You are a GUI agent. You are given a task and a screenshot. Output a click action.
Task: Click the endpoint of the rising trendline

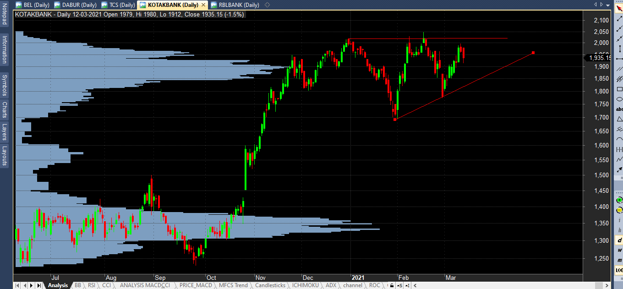tap(533, 53)
